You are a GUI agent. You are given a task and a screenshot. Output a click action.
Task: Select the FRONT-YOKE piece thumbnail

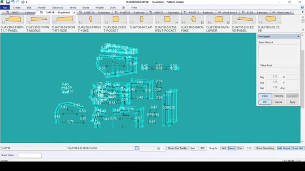pyautogui.click(x=89, y=20)
